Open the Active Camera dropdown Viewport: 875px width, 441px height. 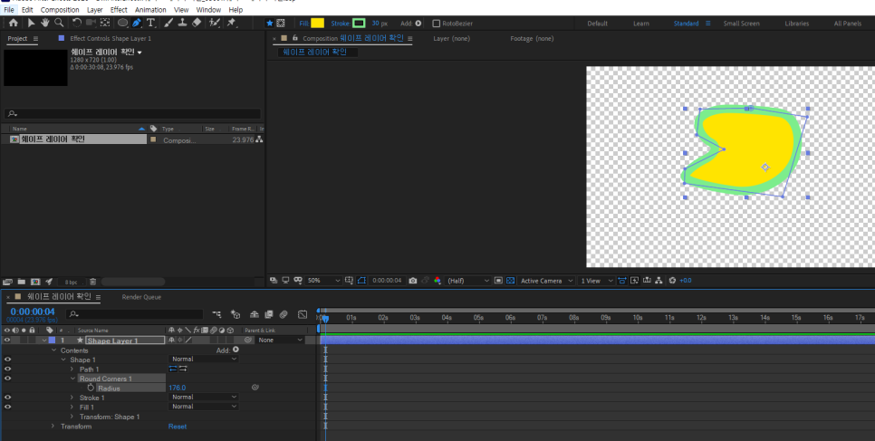point(546,281)
